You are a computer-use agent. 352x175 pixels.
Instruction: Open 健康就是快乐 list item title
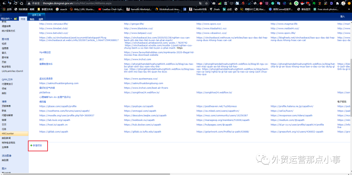pos(46,64)
